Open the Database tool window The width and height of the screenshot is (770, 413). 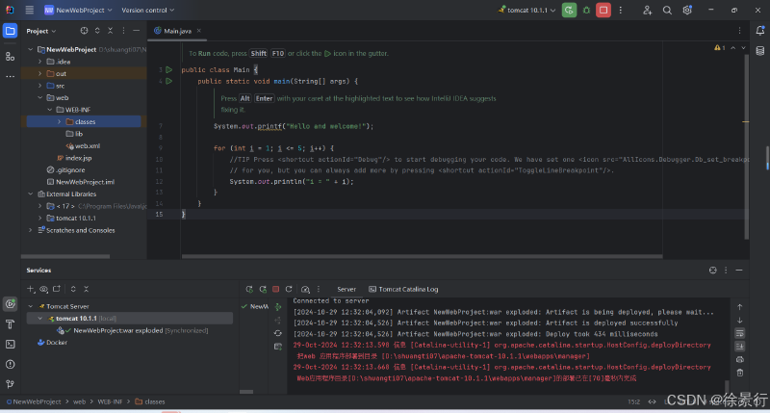[x=760, y=51]
